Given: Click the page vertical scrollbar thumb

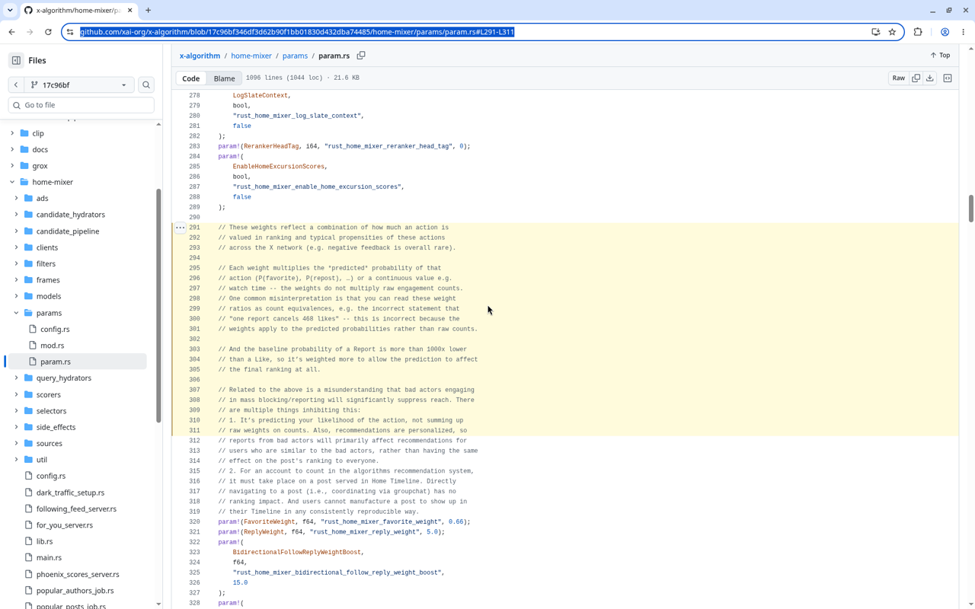Looking at the screenshot, I should [970, 208].
